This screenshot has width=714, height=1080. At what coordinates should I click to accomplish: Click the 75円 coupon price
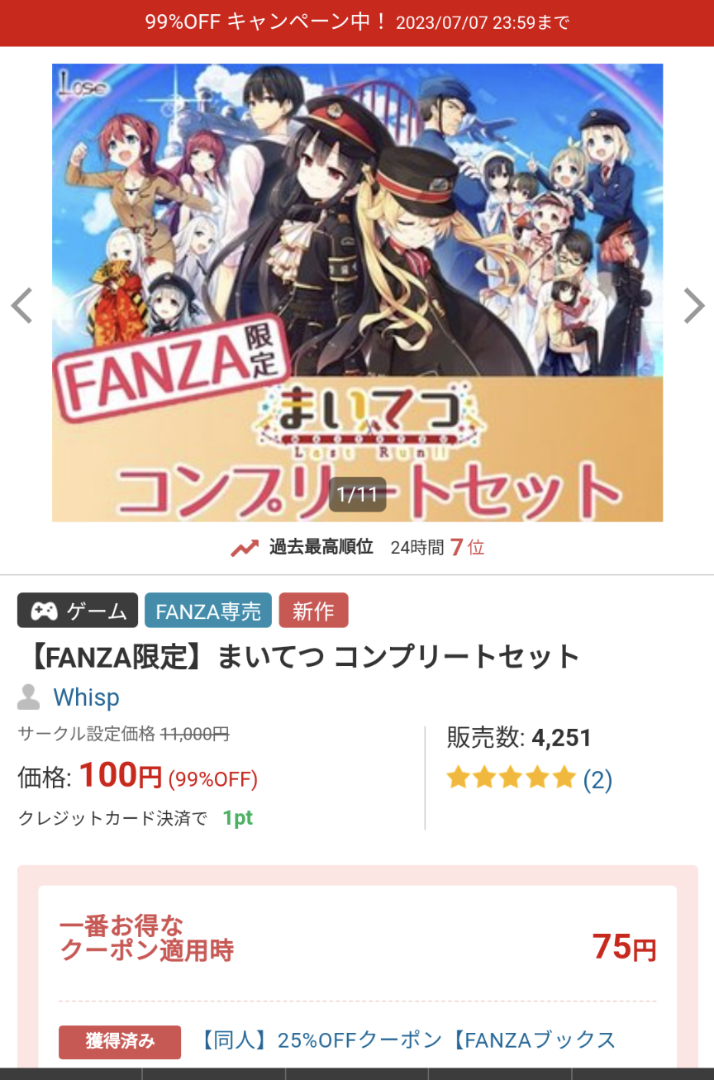click(624, 947)
